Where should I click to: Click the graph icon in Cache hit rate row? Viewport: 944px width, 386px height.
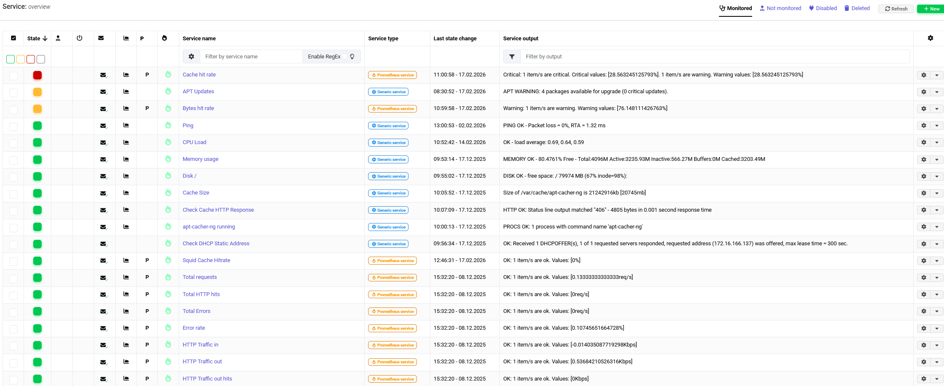tap(126, 75)
